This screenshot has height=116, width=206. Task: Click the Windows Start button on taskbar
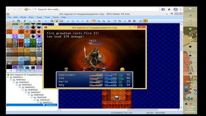point(190,9)
